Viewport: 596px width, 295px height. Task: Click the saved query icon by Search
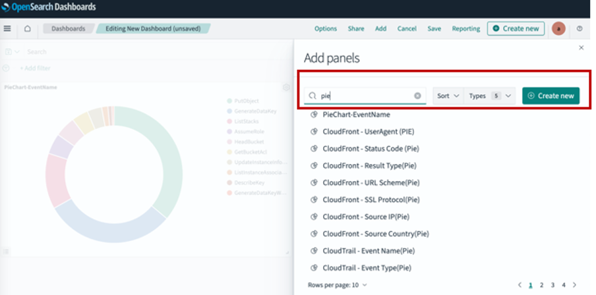click(x=12, y=51)
